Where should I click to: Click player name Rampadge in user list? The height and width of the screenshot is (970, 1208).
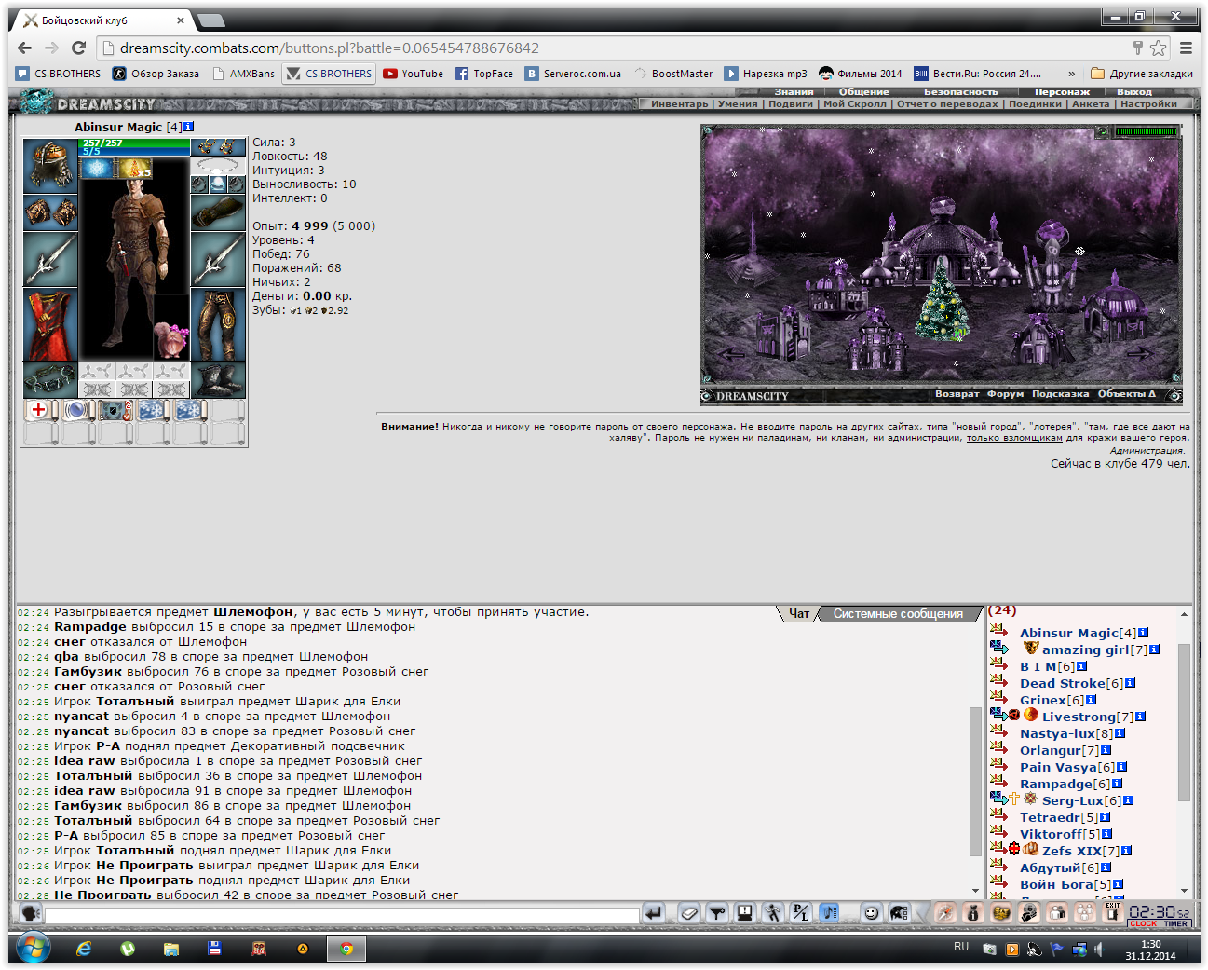(x=1055, y=784)
